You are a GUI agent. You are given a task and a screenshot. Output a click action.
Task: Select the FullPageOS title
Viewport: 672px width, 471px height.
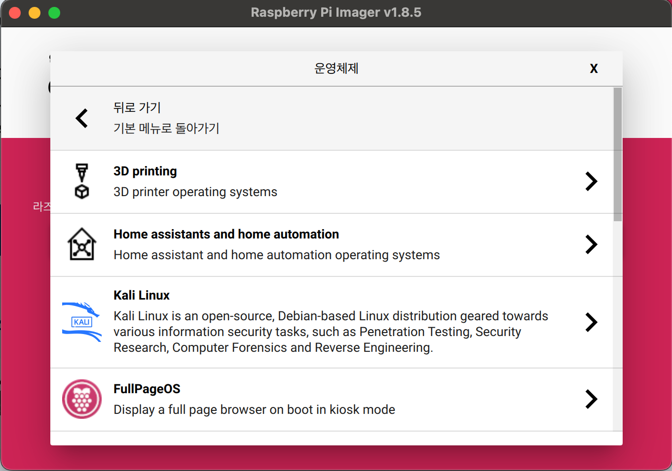(147, 389)
